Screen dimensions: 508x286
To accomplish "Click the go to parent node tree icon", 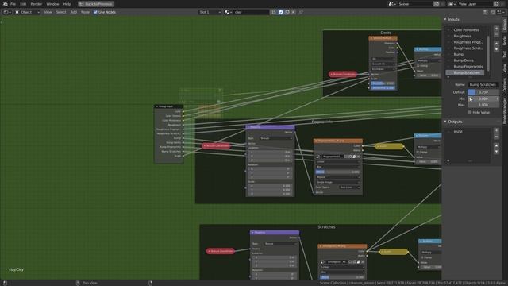I will [485, 12].
